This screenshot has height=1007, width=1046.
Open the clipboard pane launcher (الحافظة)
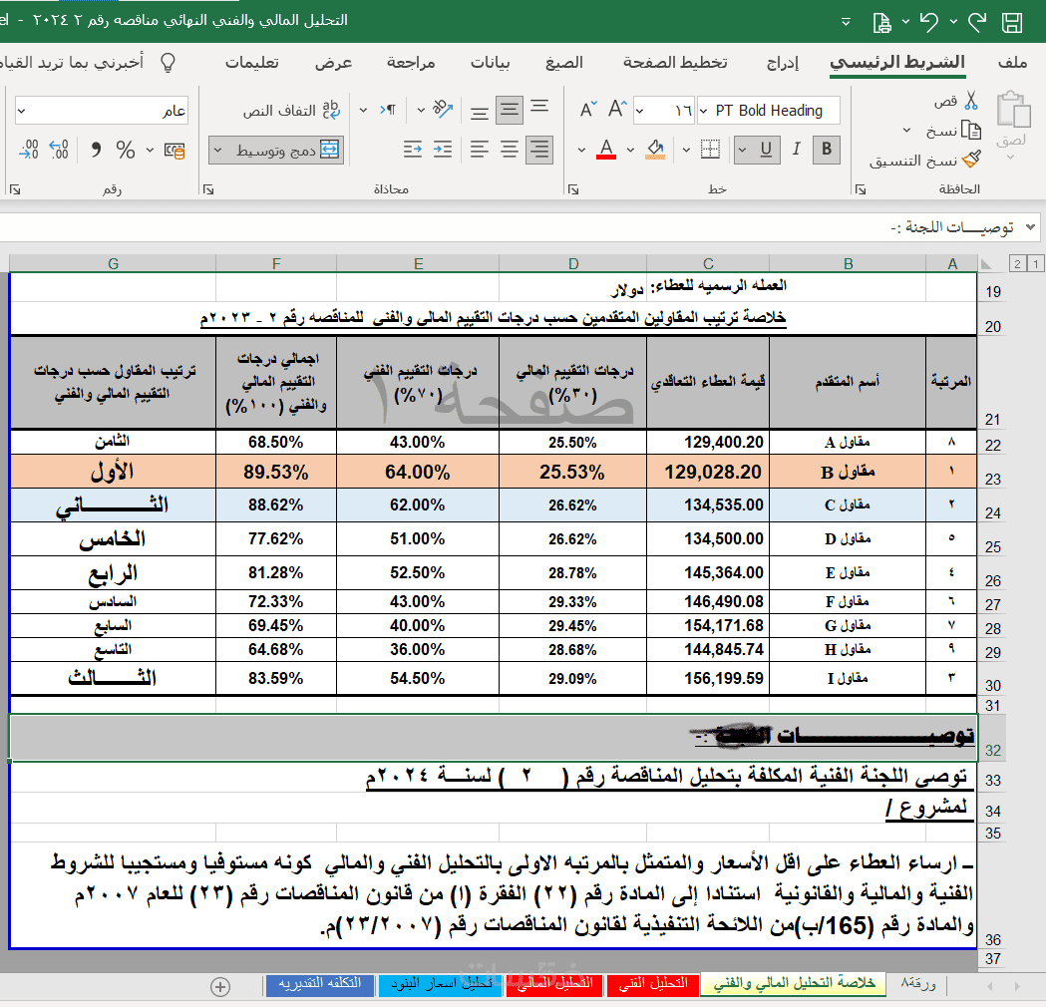(x=861, y=190)
